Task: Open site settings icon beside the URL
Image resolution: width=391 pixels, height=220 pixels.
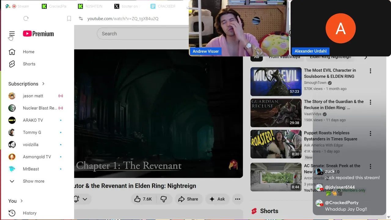Action: tap(81, 19)
